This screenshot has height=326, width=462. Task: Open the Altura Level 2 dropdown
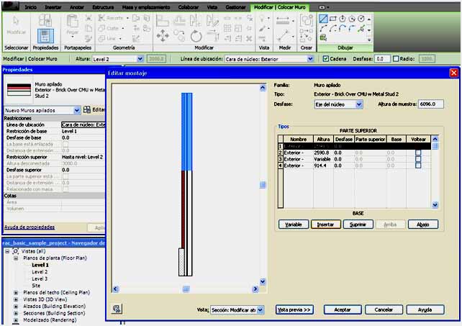(x=141, y=59)
